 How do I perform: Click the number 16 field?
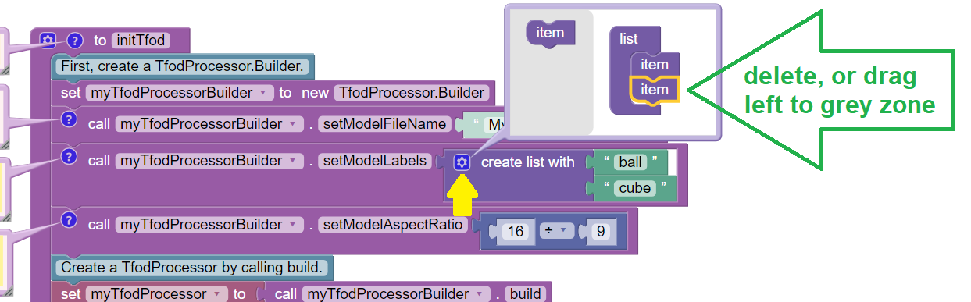click(x=516, y=231)
